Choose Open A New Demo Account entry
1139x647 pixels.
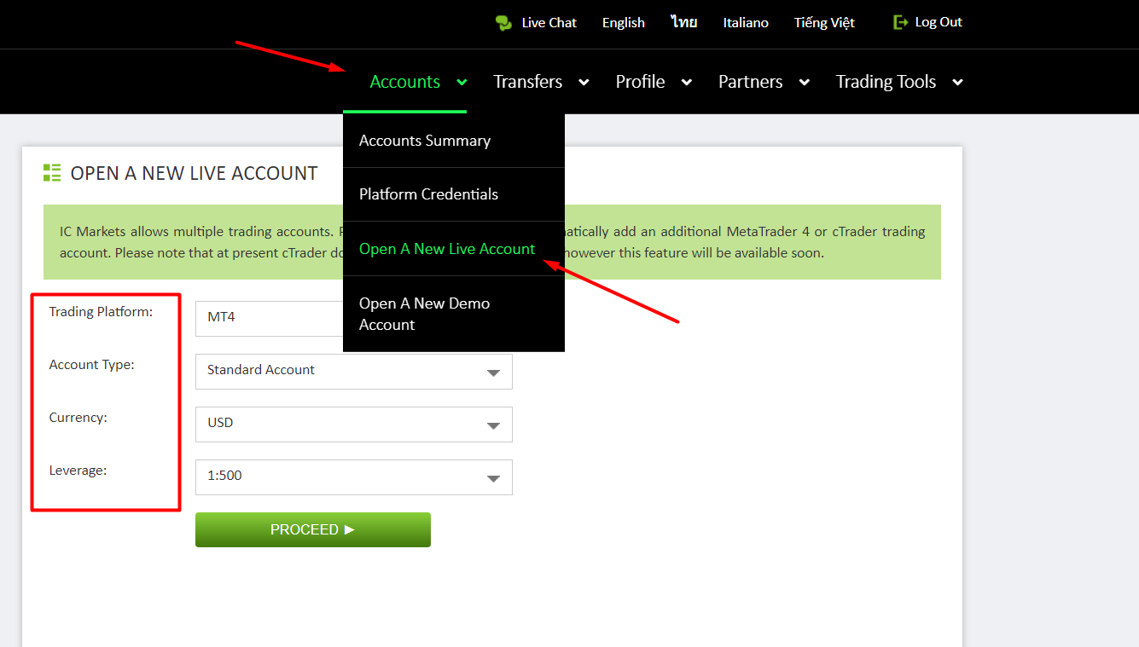click(x=454, y=314)
